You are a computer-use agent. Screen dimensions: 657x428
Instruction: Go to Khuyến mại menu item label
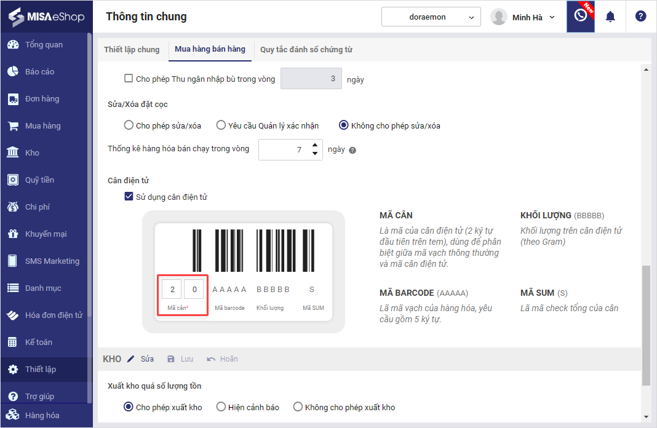pyautogui.click(x=46, y=234)
